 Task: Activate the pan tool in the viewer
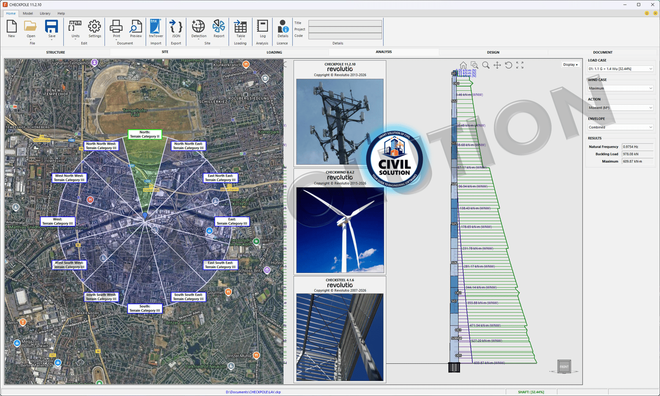(x=497, y=65)
